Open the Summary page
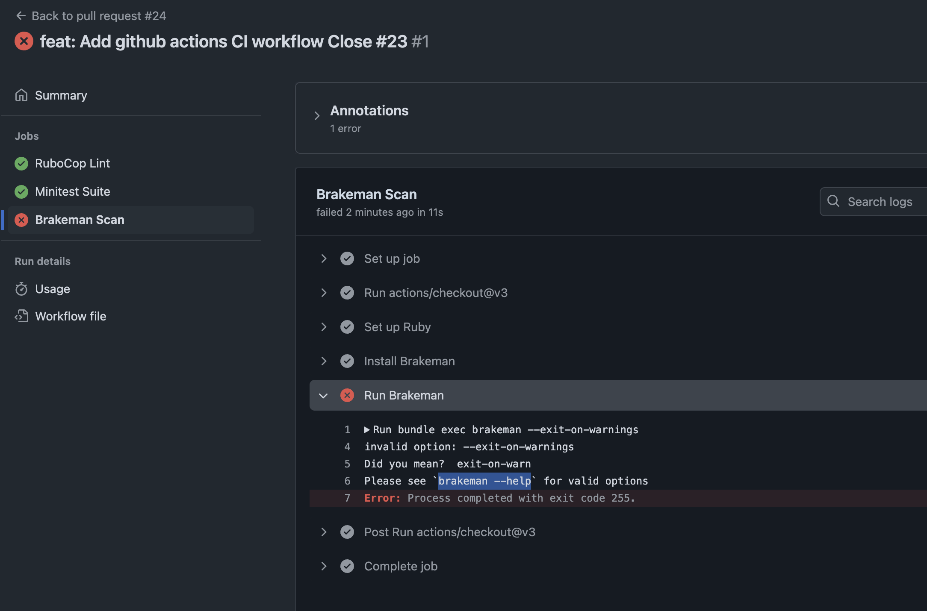The height and width of the screenshot is (611, 927). tap(61, 95)
